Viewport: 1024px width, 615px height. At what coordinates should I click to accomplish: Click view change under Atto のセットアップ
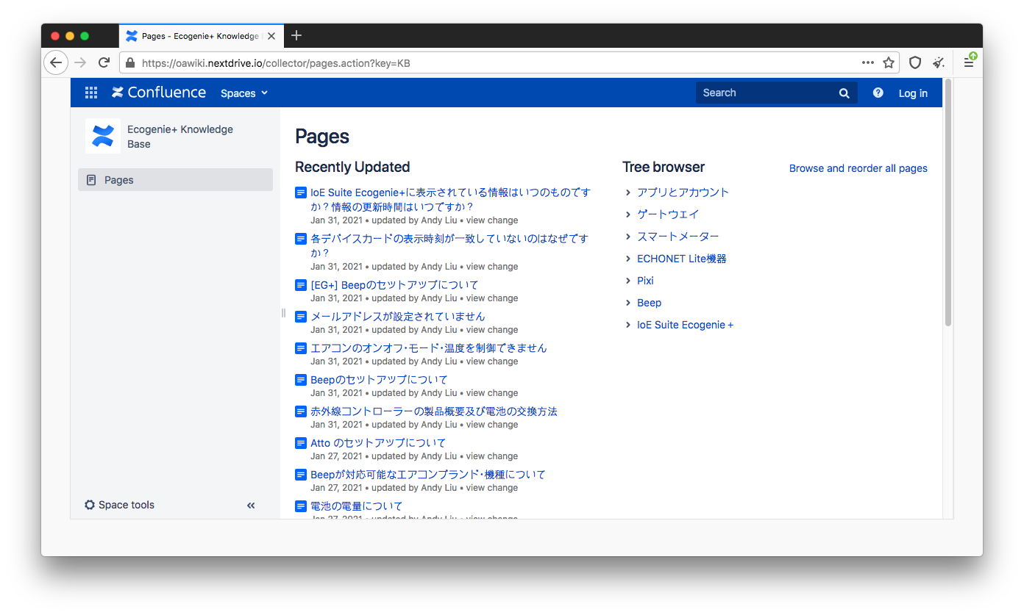492,456
